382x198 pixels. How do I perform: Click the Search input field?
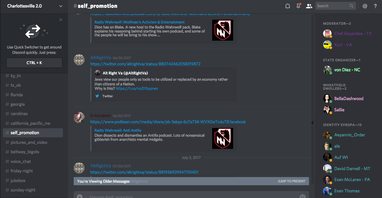point(332,6)
